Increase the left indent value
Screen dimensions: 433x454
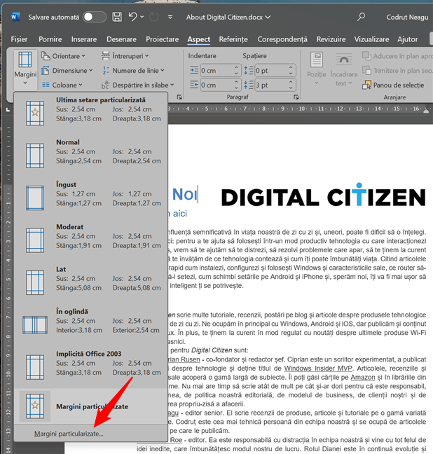coord(236,67)
